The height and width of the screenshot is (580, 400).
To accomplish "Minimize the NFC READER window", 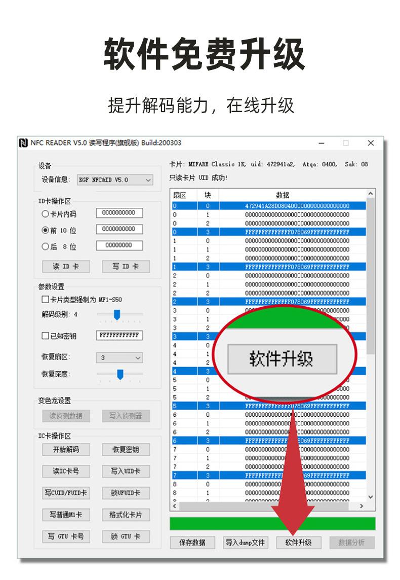I will [x=322, y=143].
